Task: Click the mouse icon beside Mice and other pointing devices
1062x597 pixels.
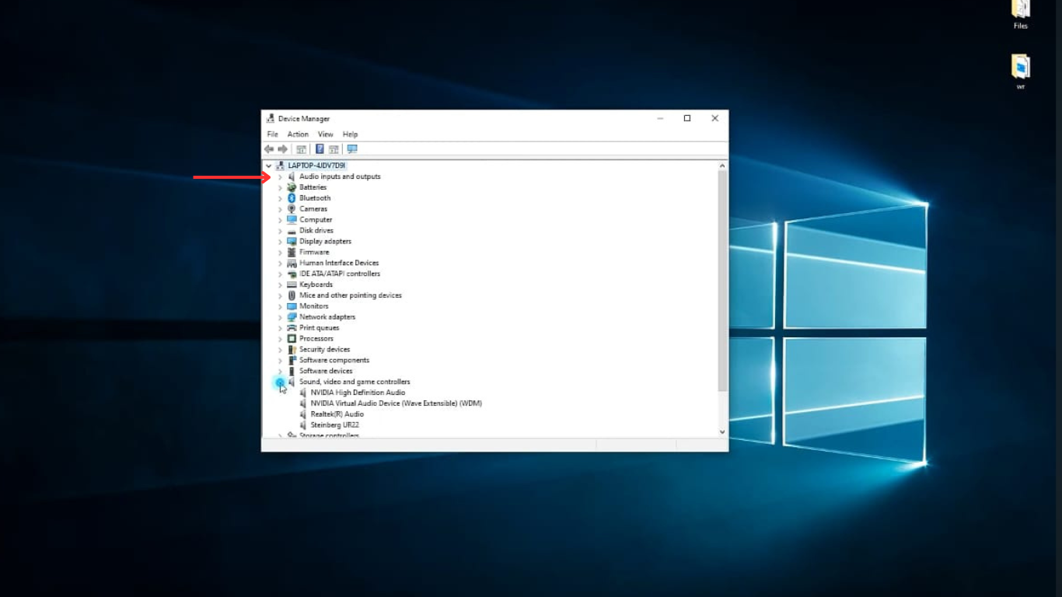Action: pos(292,295)
